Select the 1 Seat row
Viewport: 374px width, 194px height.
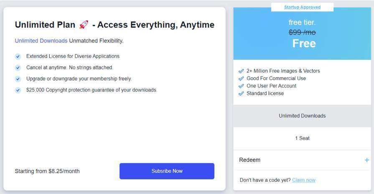pos(302,138)
